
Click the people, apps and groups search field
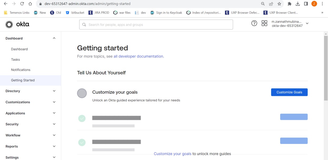point(156,25)
